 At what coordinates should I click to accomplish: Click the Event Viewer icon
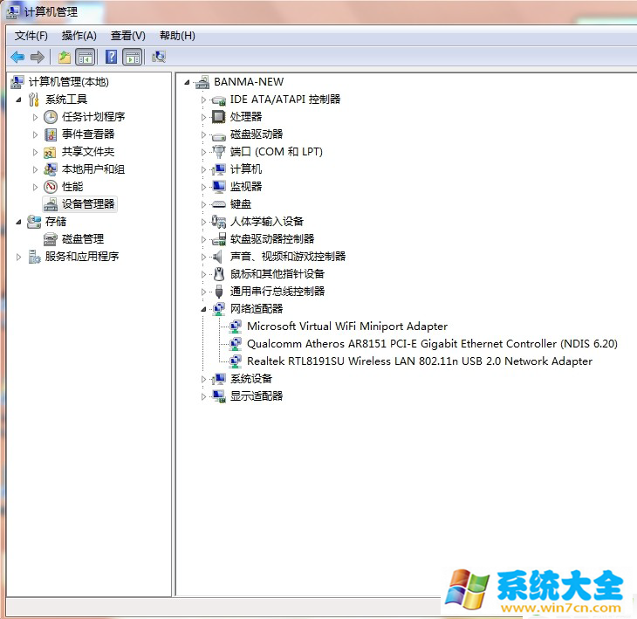[51, 134]
